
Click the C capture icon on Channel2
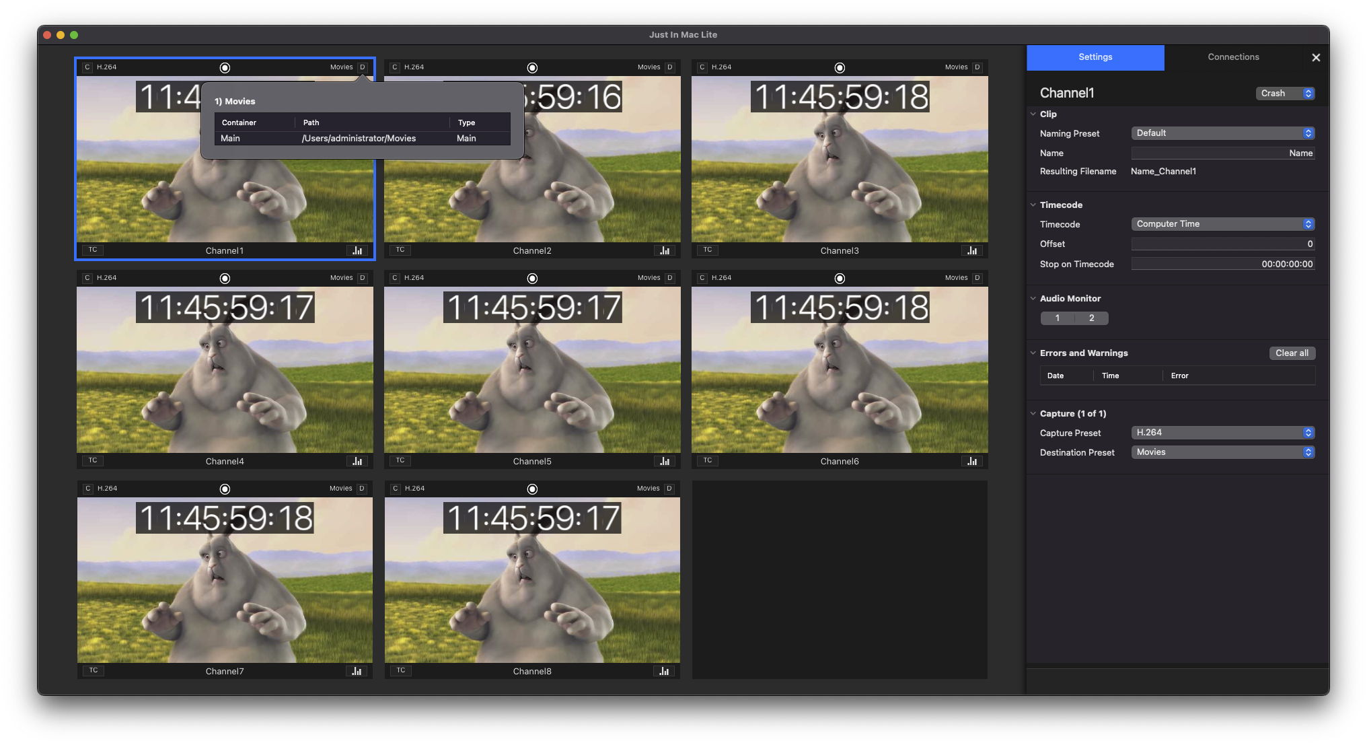(395, 67)
